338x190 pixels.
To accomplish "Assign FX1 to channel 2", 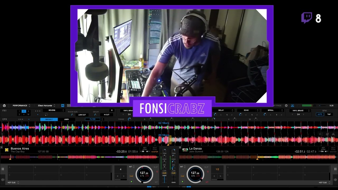I will (24, 111).
